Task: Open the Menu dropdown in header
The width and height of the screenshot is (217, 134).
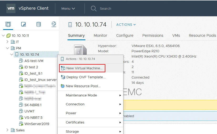Action: point(68,9)
